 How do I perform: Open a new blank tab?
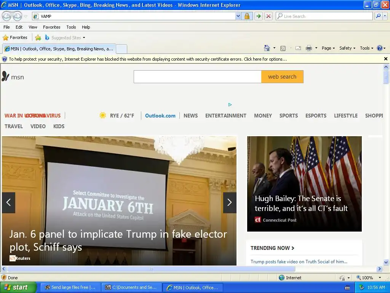click(121, 49)
